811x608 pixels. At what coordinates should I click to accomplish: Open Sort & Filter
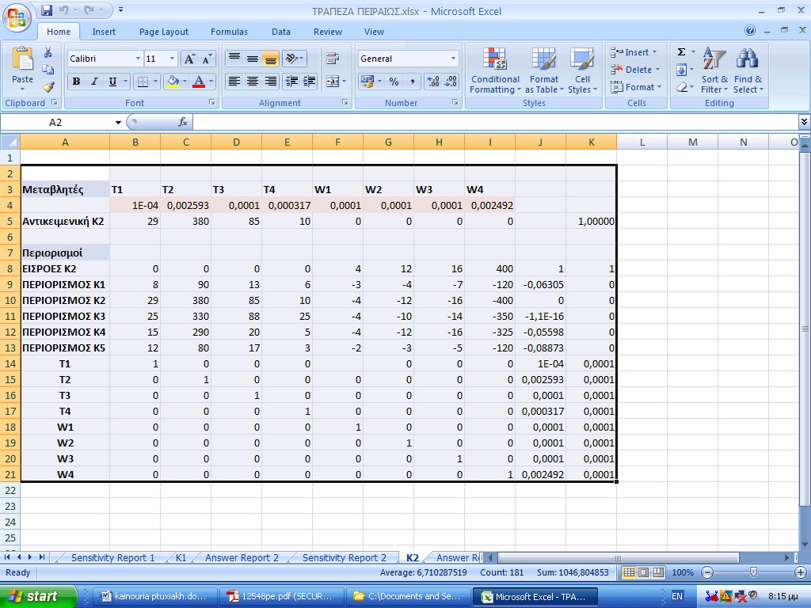[x=714, y=70]
